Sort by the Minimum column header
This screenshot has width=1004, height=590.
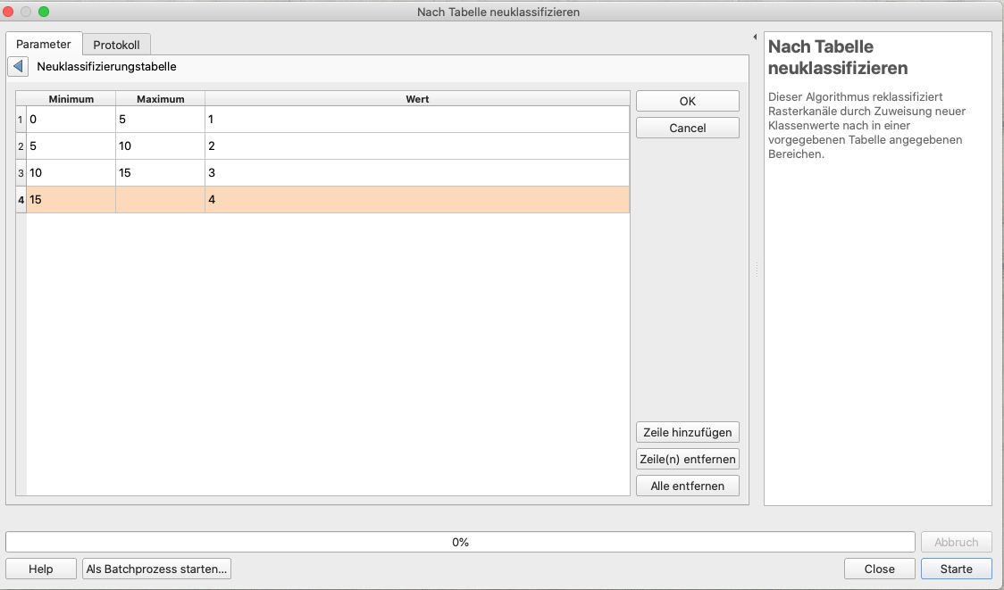(x=71, y=99)
